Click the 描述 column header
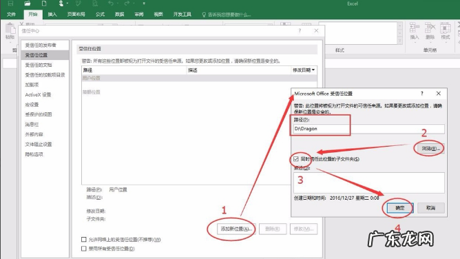 [239, 70]
